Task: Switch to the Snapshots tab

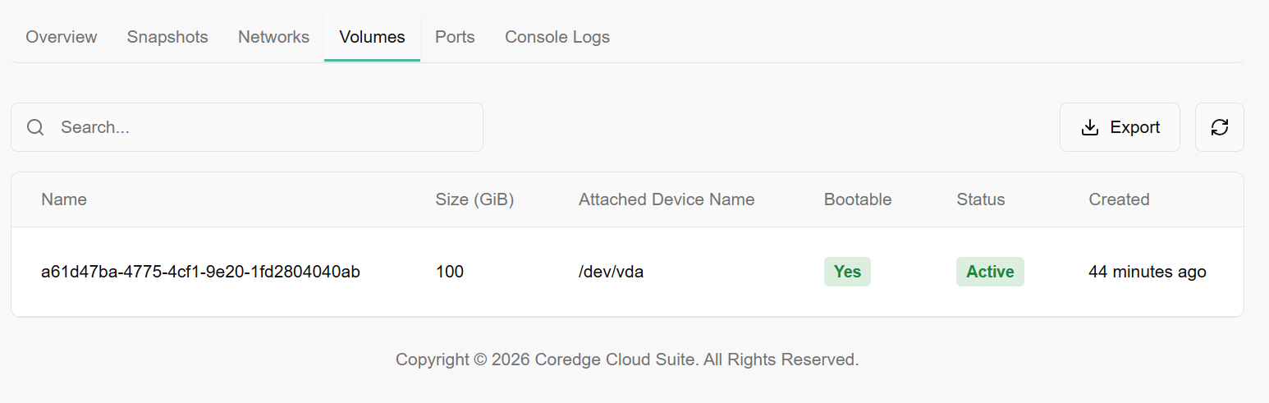Action: (167, 37)
